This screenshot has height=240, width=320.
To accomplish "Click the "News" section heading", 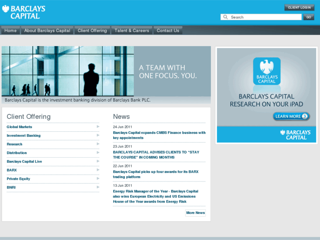I will point(121,116).
